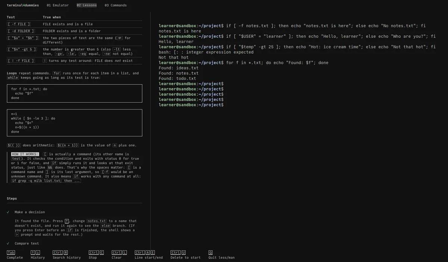Click the Q Quit less/man shortcut
This screenshot has height=262, width=448.
point(221,255)
